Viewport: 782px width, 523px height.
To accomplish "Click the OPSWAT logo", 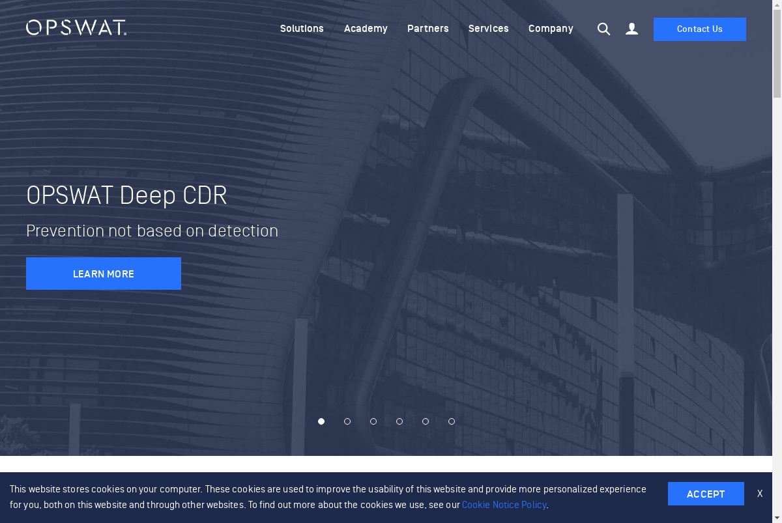I will click(x=76, y=27).
